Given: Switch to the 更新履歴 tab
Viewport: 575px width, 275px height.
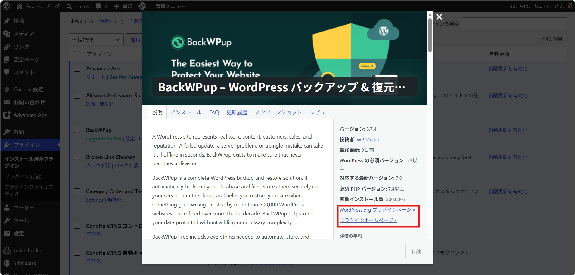Looking at the screenshot, I should tap(237, 112).
